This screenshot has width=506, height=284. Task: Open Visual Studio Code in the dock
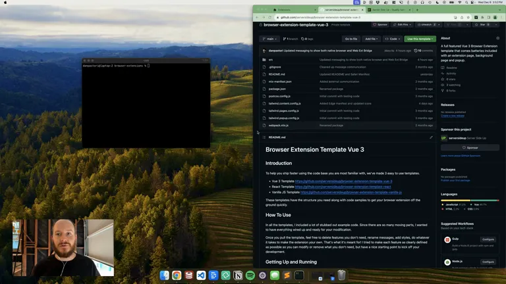pos(201,275)
